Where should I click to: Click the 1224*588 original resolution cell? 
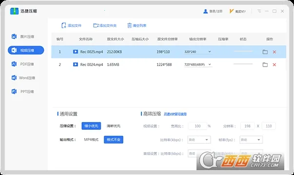pyautogui.click(x=164, y=65)
